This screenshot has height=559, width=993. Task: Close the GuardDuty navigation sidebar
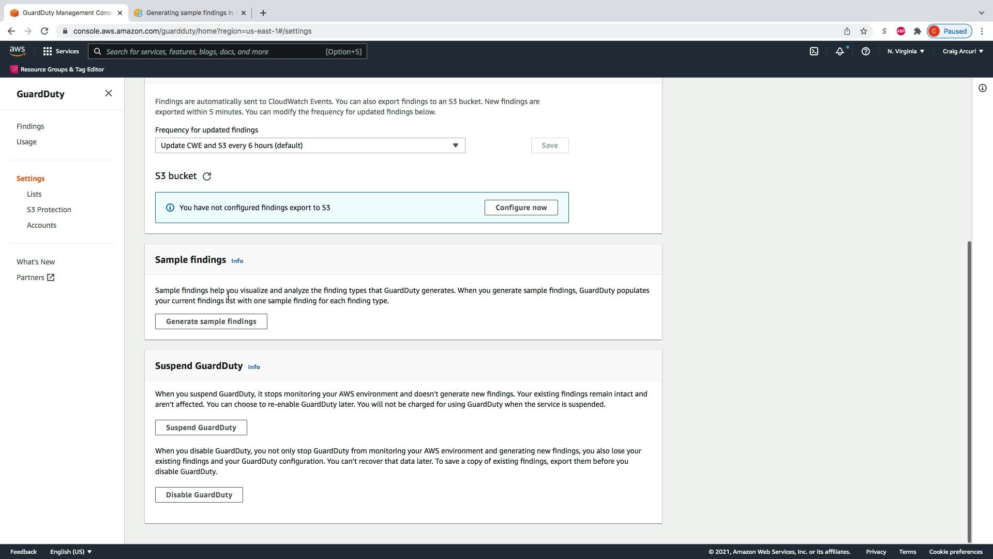click(x=108, y=93)
